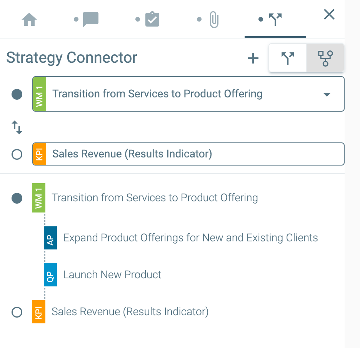This screenshot has height=348, width=360.
Task: Click the swap order arrows icon
Action: [17, 127]
